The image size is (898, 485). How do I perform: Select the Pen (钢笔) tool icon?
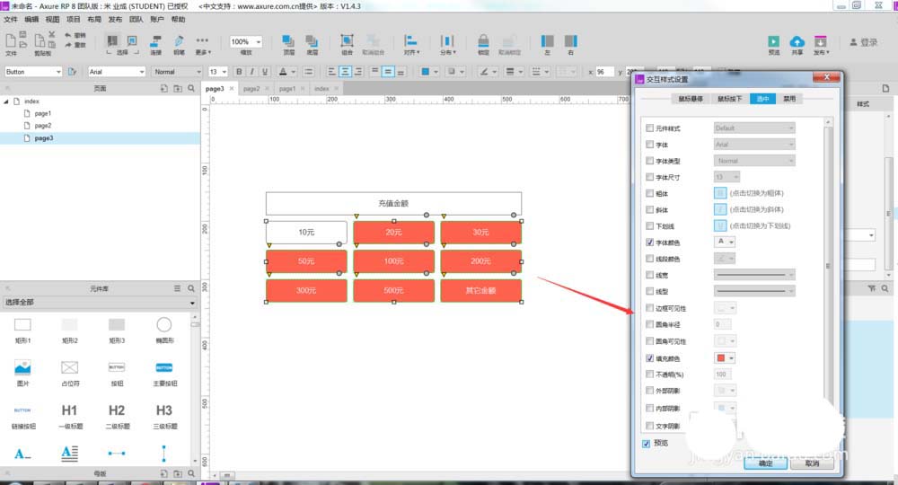(x=180, y=41)
